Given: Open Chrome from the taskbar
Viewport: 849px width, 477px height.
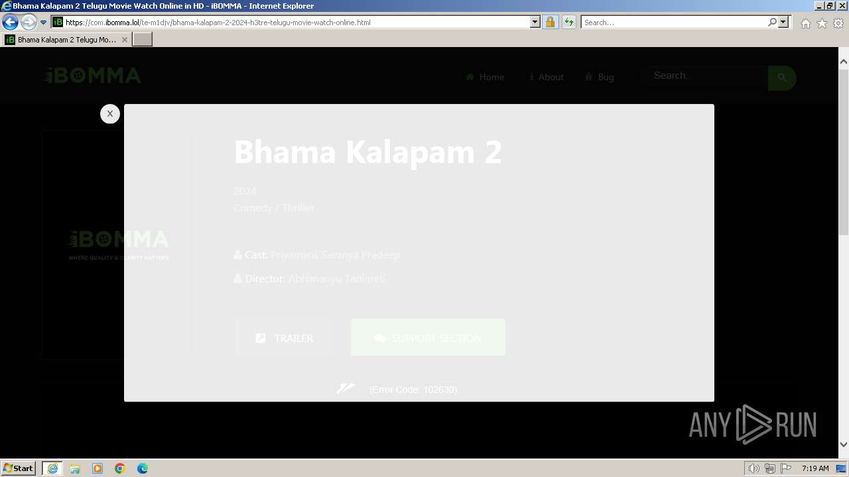Looking at the screenshot, I should coord(120,468).
